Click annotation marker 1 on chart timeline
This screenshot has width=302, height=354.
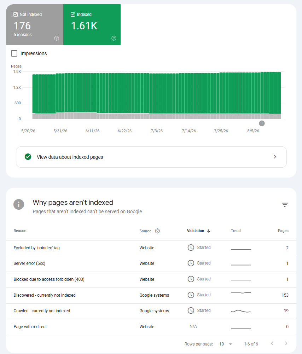coord(262,123)
